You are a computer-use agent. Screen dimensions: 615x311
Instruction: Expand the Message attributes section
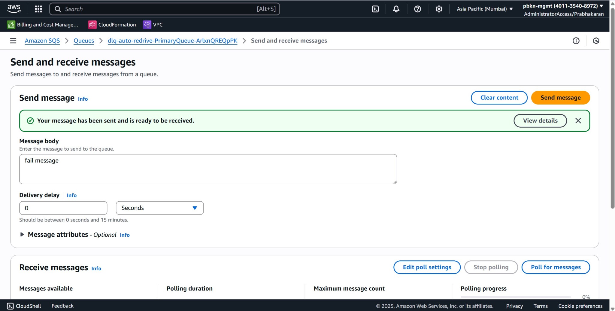click(22, 235)
